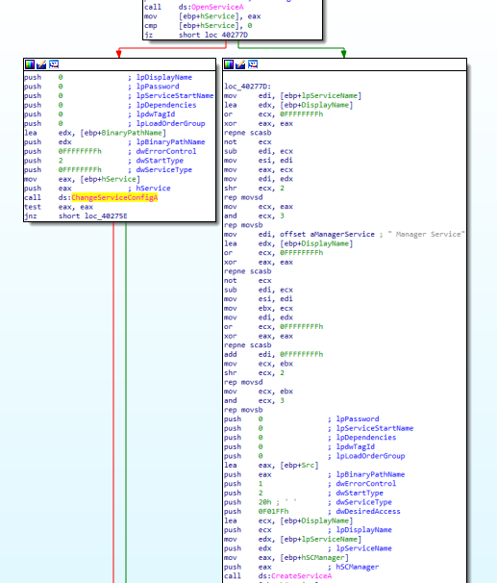Click lpDependencies comment in left node
This screenshot has width=497, height=583.
pos(166,105)
